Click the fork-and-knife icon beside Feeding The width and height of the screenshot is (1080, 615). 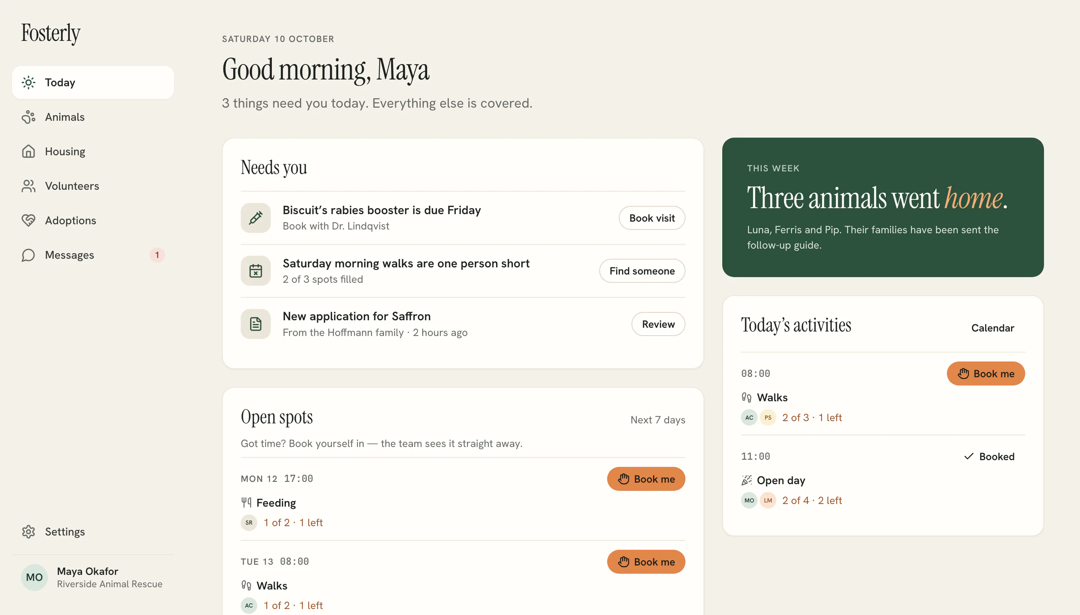246,502
